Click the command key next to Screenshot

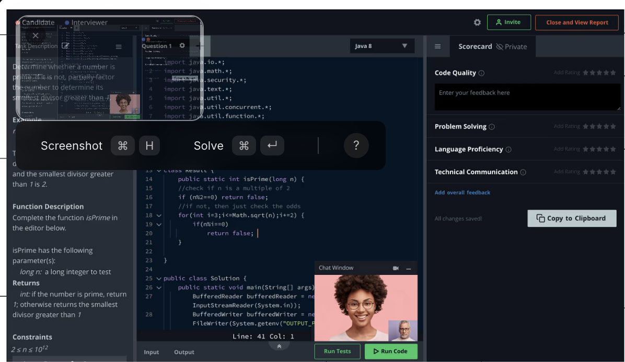click(123, 146)
